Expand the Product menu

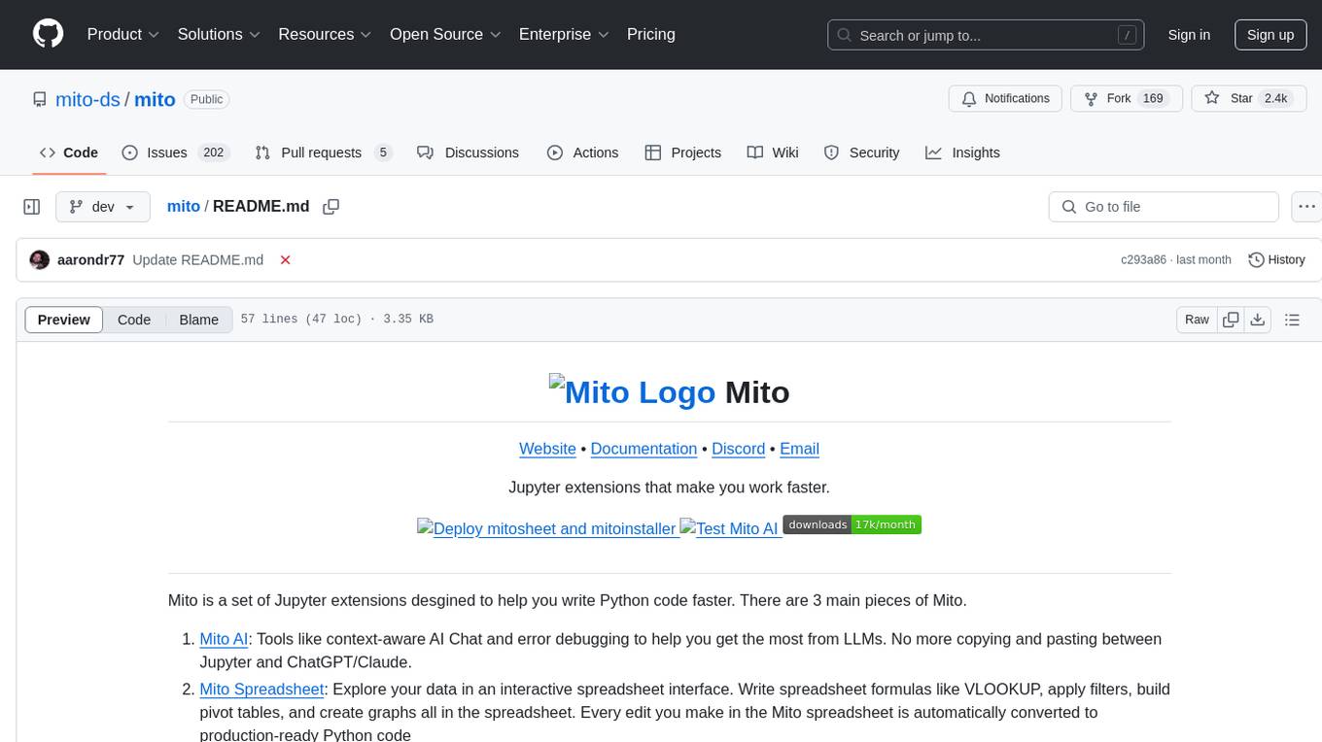[x=123, y=34]
